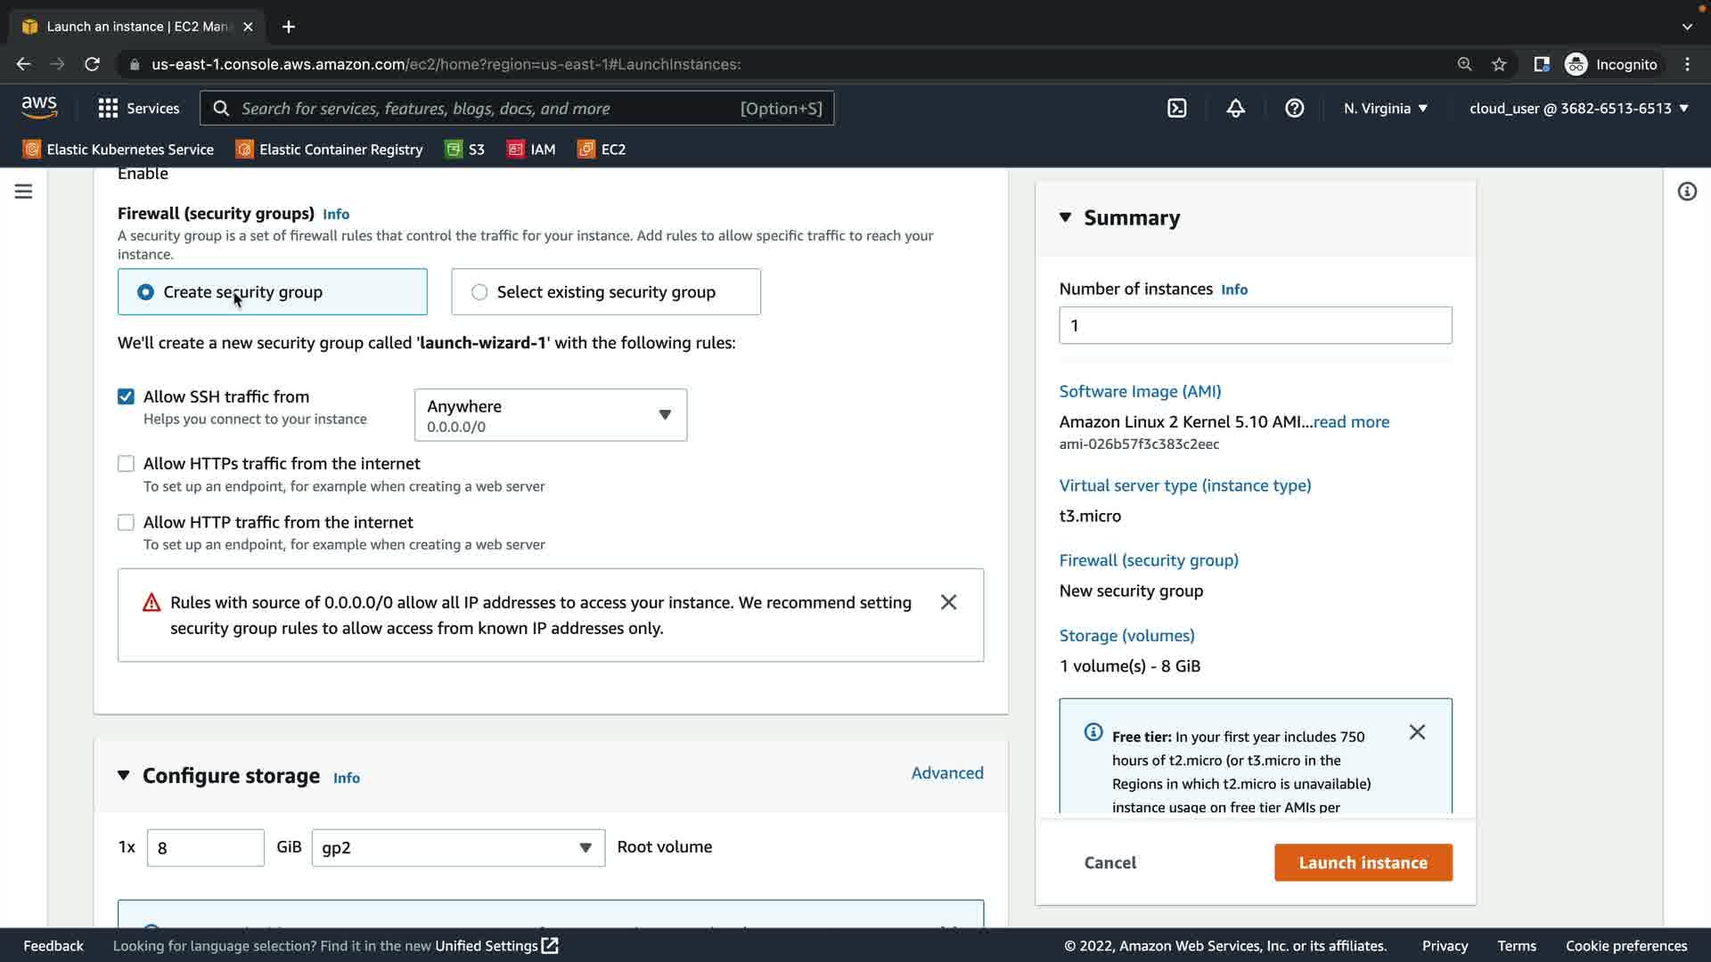This screenshot has height=962, width=1711.
Task: Click the AWS logo home icon
Action: click(x=39, y=108)
